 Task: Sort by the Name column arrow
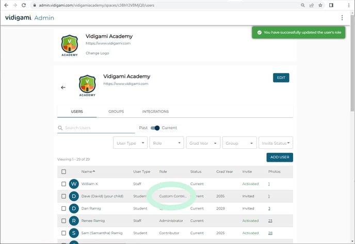(94, 172)
